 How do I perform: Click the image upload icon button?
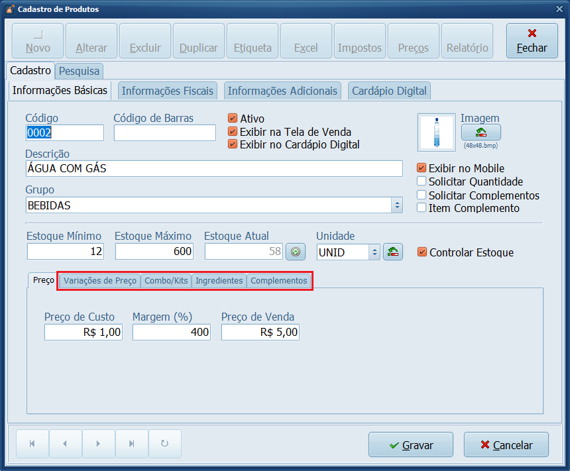click(481, 132)
